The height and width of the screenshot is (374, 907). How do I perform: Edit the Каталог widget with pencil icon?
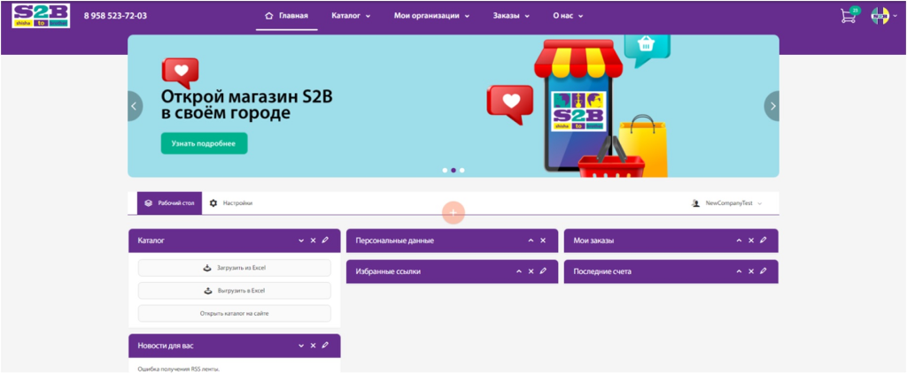(325, 240)
